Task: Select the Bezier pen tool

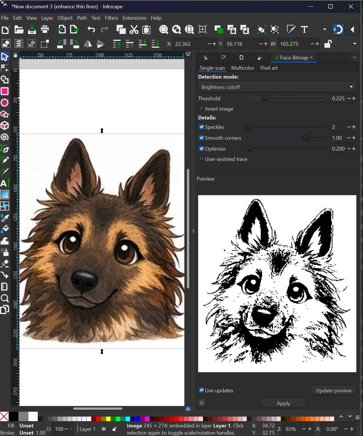Action: coord(5,149)
